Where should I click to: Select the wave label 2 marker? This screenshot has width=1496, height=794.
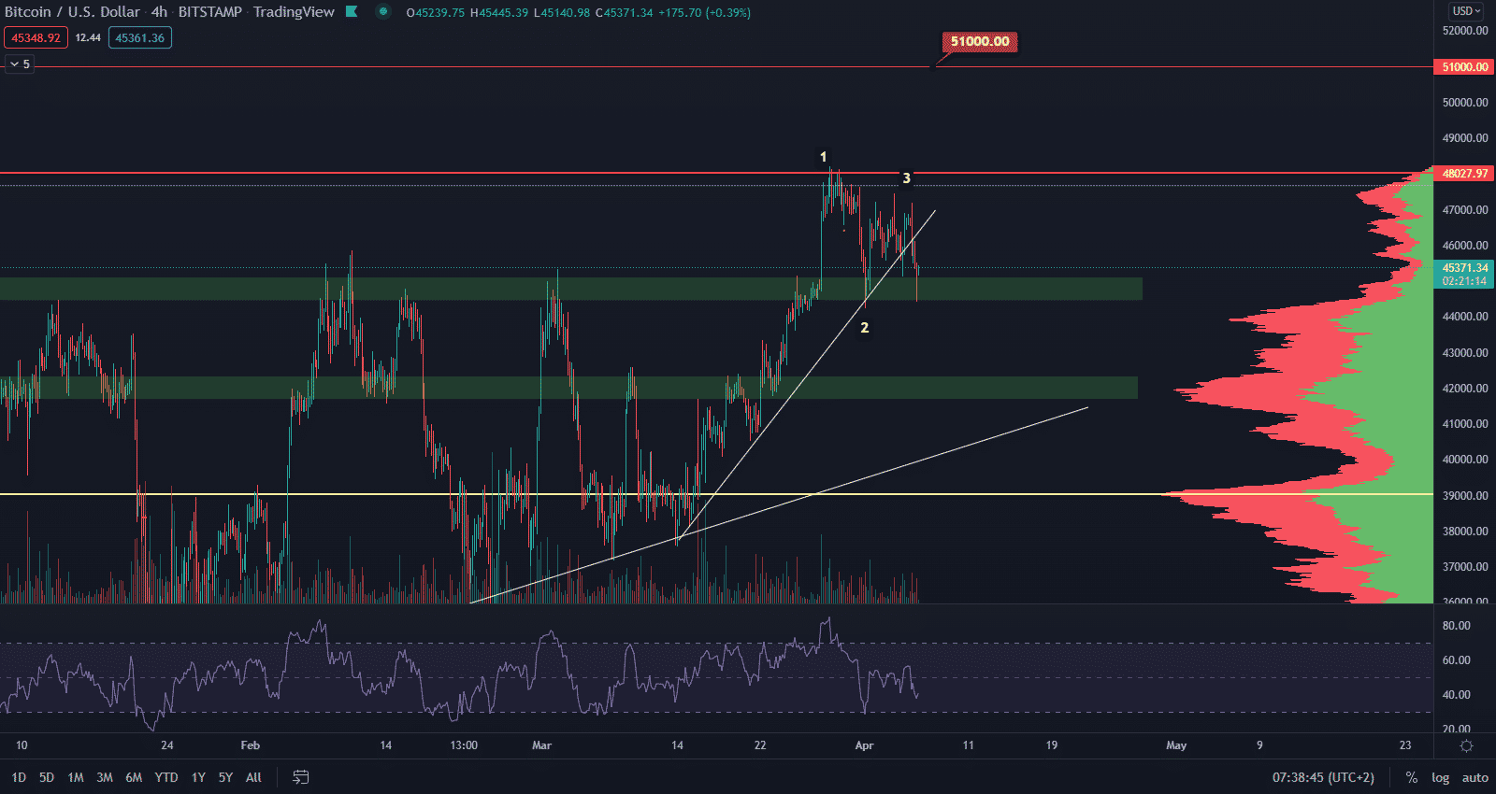pos(865,328)
